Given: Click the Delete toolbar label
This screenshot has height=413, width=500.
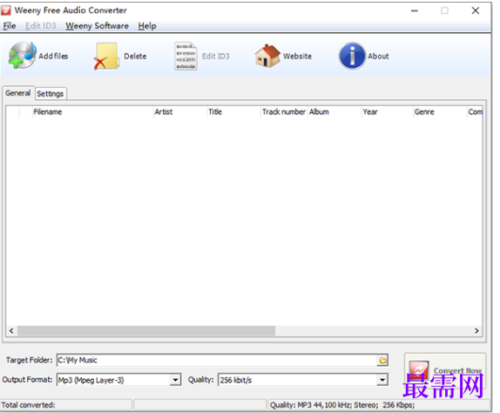Looking at the screenshot, I should pyautogui.click(x=135, y=57).
